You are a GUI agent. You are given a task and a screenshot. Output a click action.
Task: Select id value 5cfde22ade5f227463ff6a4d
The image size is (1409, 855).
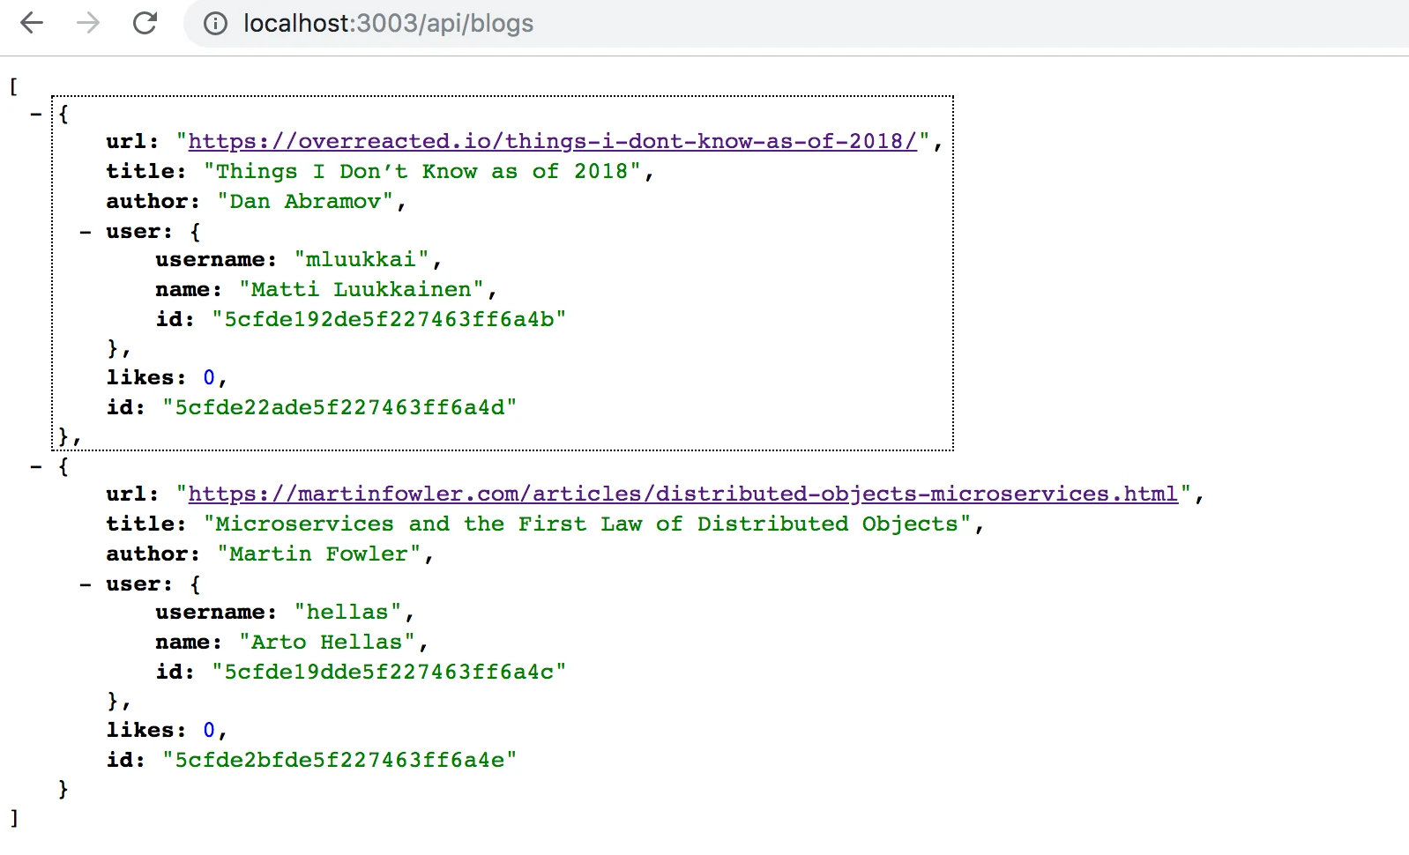[339, 407]
